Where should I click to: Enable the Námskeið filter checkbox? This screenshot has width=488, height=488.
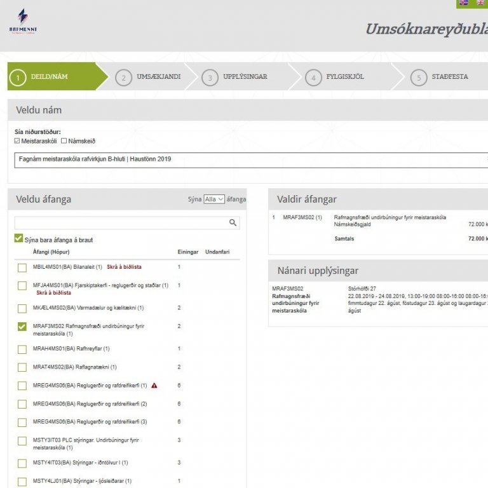click(x=64, y=140)
